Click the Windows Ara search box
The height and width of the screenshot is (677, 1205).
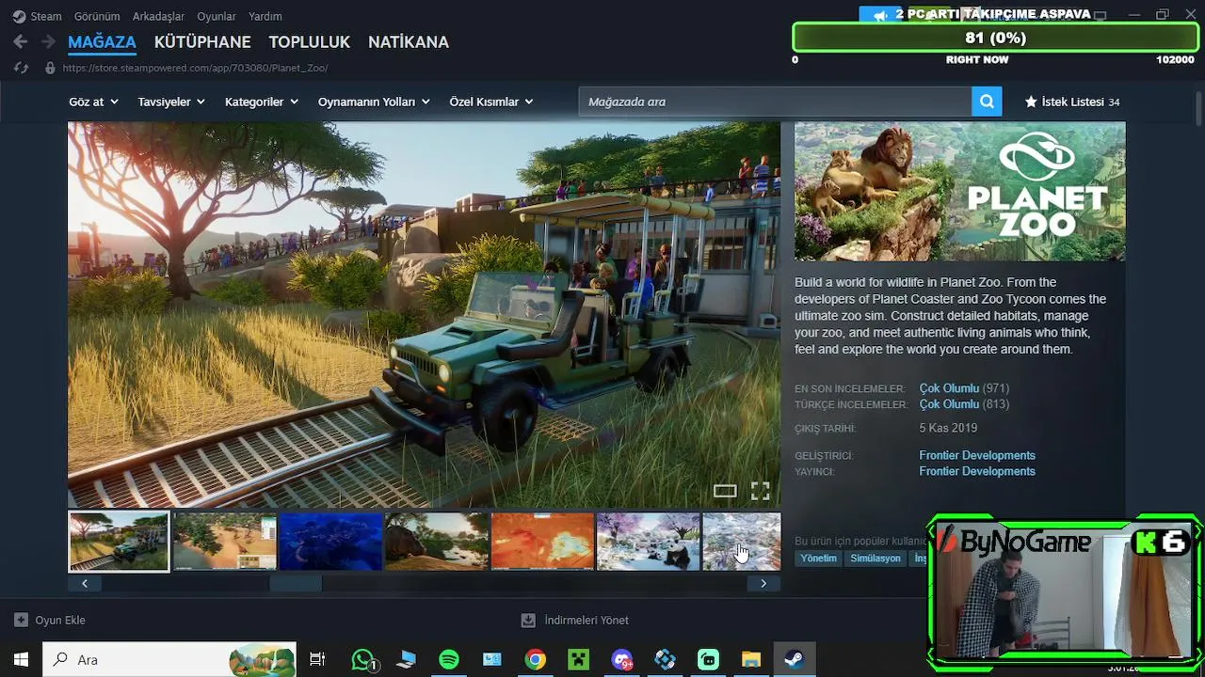[x=170, y=659]
